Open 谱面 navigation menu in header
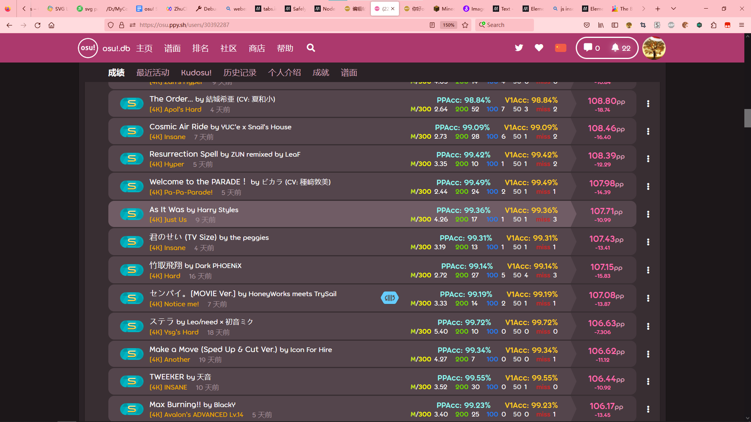The image size is (751, 422). coord(172,48)
